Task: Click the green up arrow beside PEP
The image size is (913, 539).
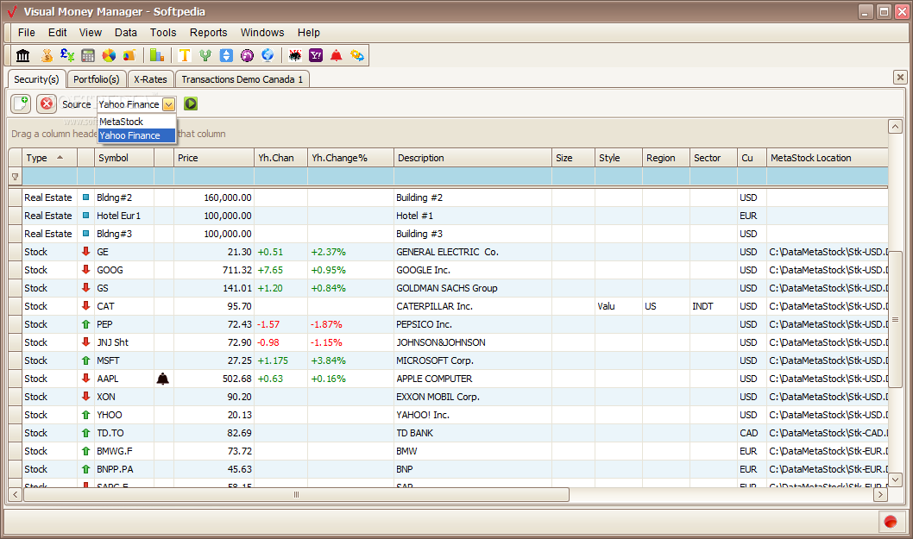Action: pos(85,324)
